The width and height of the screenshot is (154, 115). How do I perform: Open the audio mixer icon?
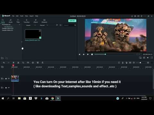[x=126, y=63]
